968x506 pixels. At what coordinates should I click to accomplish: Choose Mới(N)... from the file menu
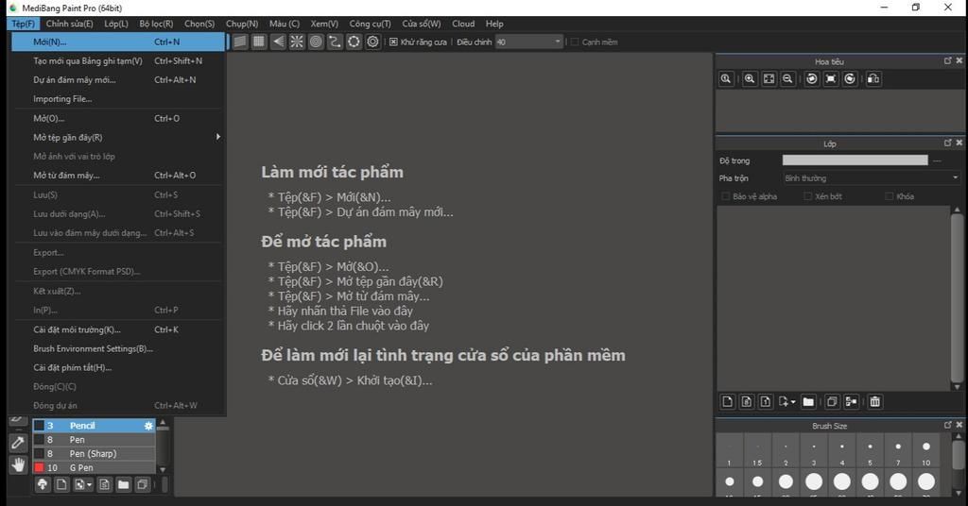(117, 42)
